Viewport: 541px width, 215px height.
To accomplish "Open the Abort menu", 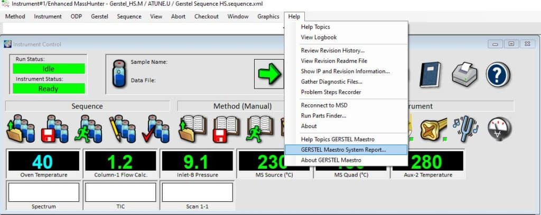I will [178, 16].
